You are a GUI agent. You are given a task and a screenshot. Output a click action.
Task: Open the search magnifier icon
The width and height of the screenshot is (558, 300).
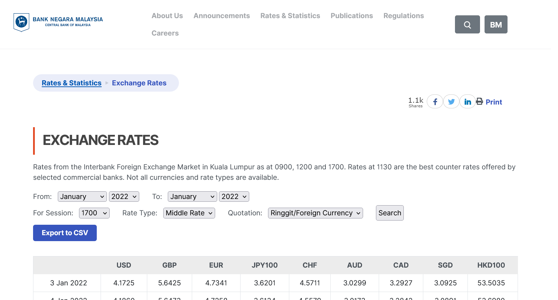pos(467,24)
